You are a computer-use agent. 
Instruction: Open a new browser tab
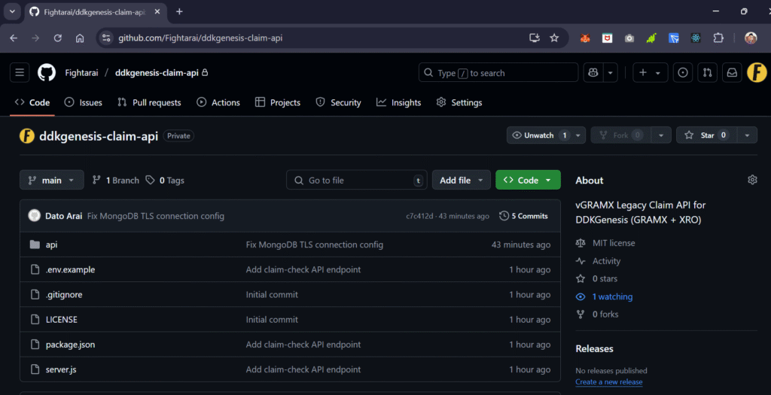click(x=179, y=12)
